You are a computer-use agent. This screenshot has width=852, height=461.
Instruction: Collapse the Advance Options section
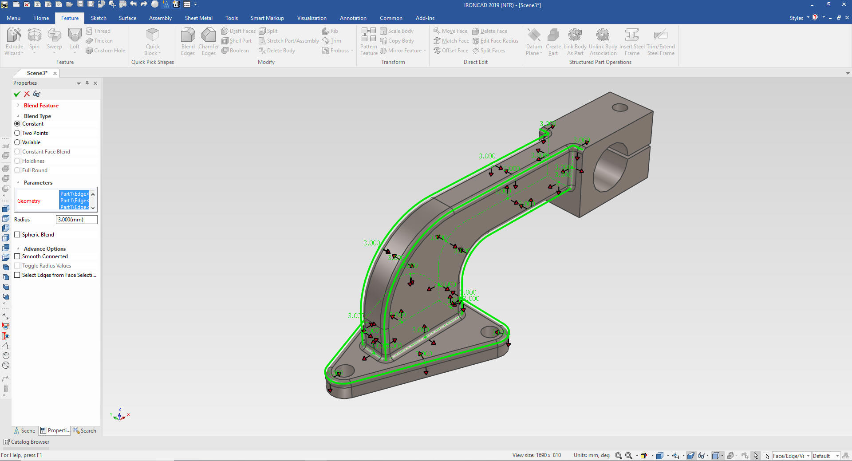click(18, 249)
